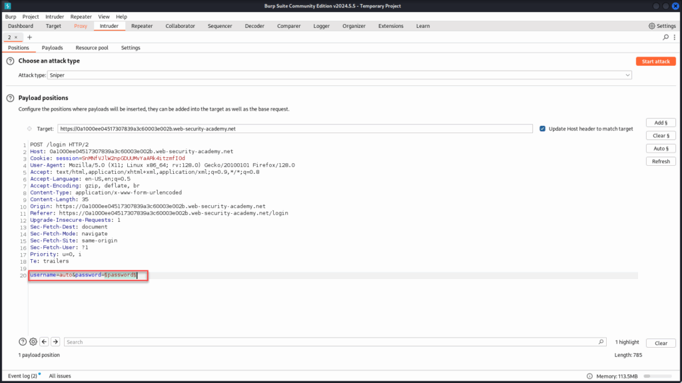Viewport: 682px width, 383px height.
Task: Click the Content-Length: 35 header line
Action: (59, 199)
